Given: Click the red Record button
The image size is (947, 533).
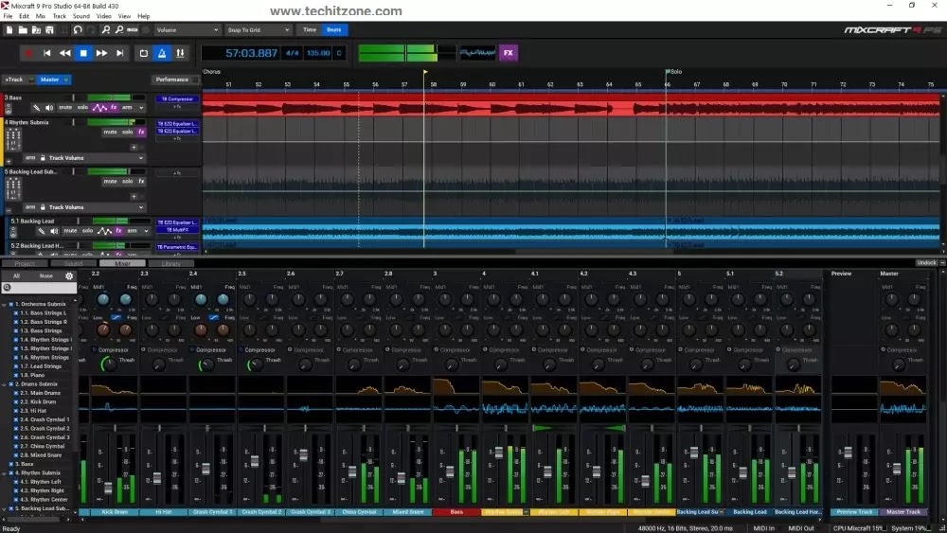Looking at the screenshot, I should click(28, 53).
